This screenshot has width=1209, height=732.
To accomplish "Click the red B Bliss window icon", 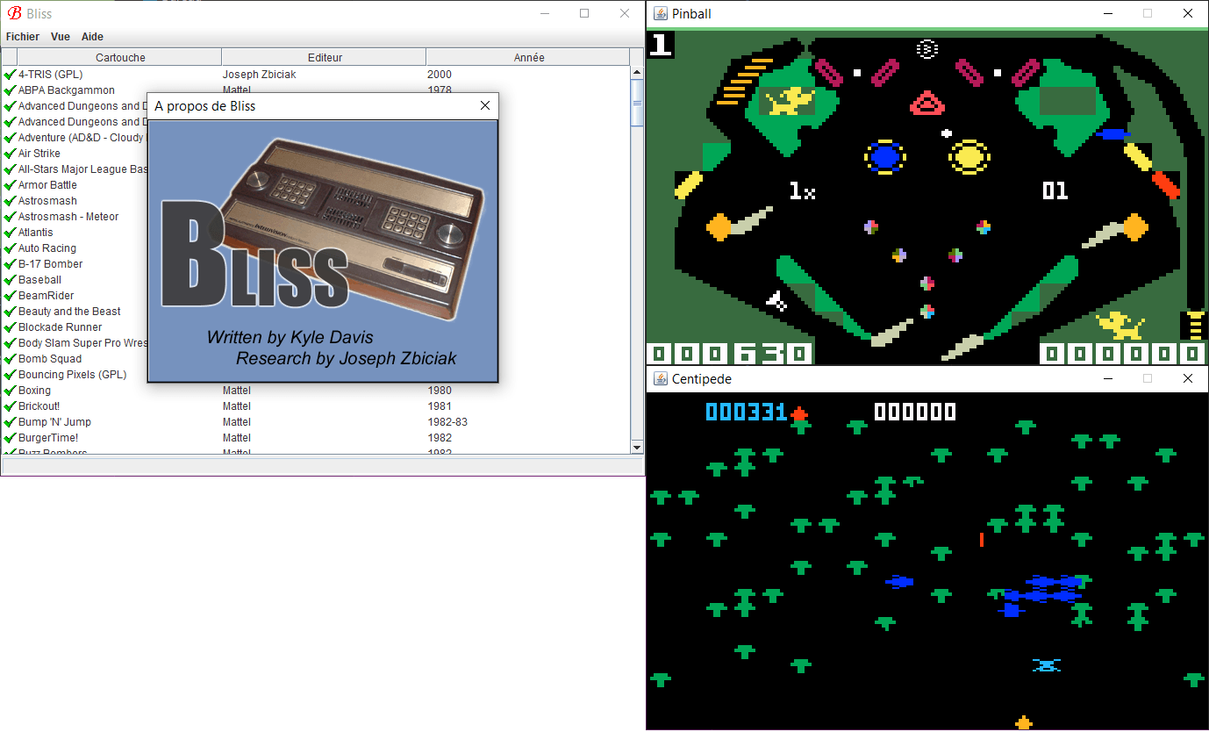I will (x=14, y=13).
